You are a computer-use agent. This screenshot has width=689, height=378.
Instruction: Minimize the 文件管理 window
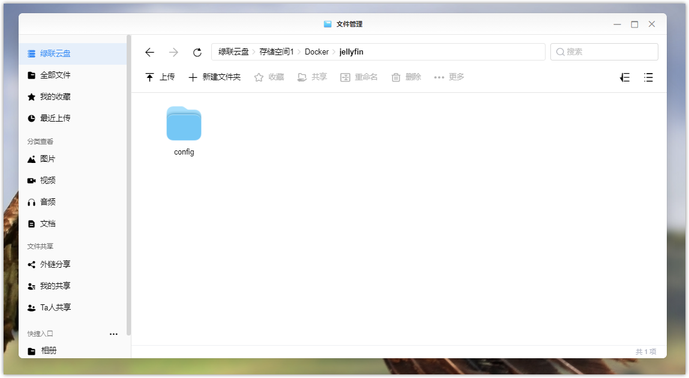(618, 25)
